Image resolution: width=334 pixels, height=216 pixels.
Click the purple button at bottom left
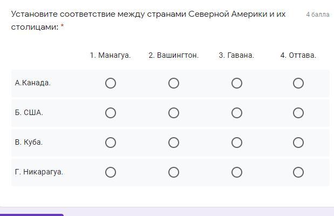32,215
